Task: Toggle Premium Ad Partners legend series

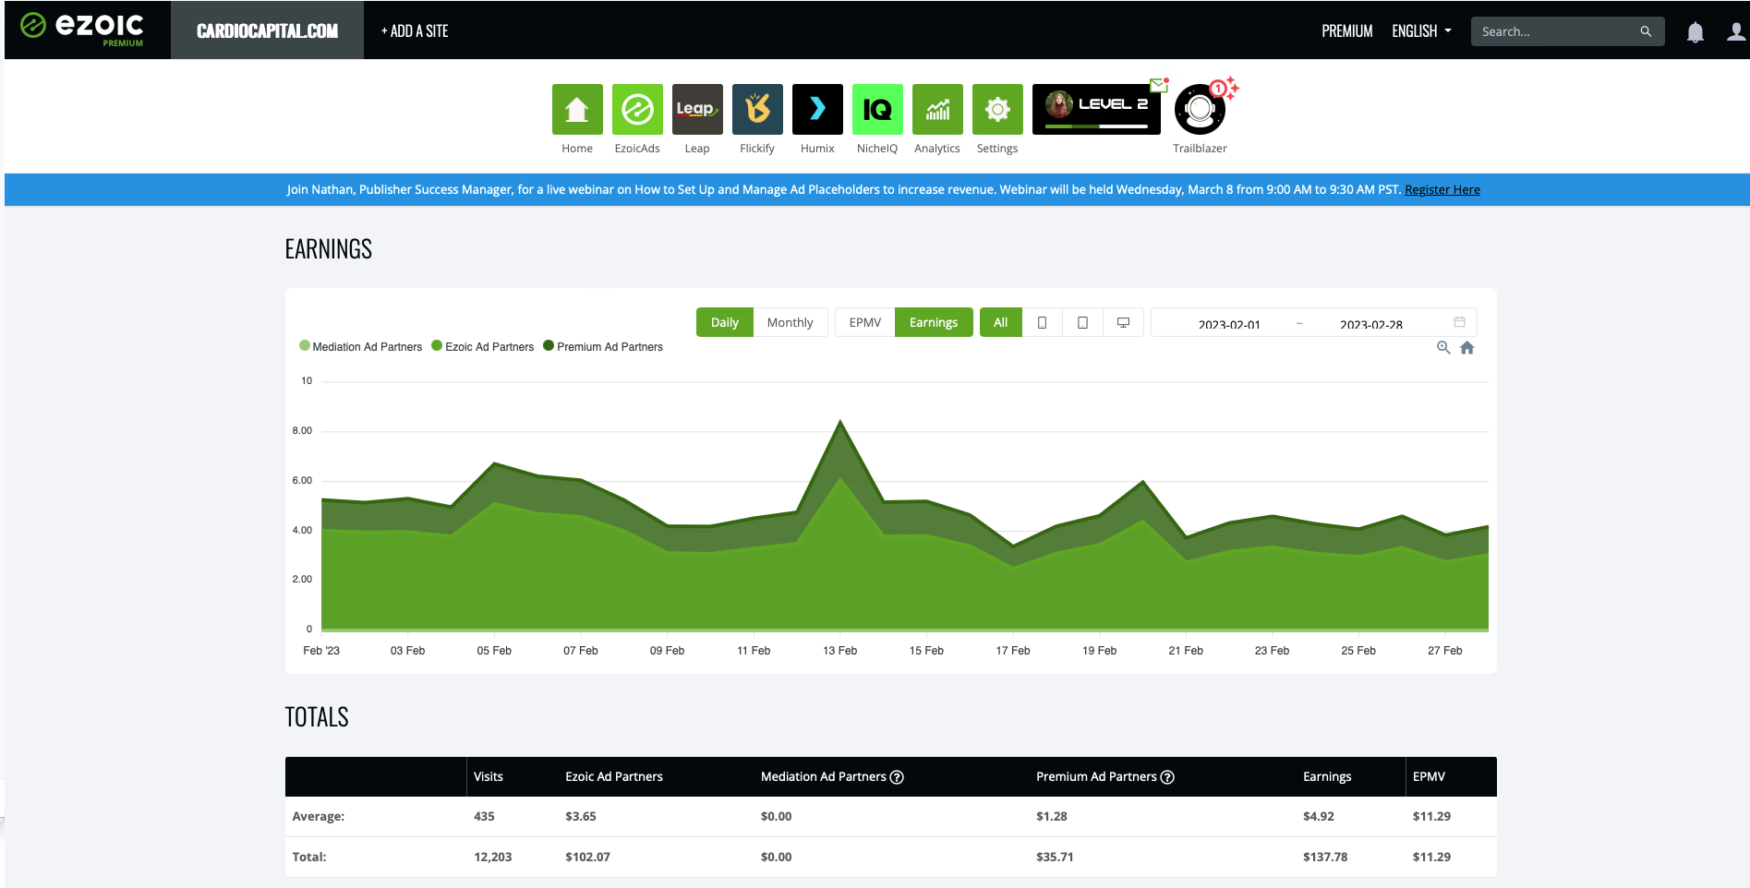Action: (x=603, y=347)
